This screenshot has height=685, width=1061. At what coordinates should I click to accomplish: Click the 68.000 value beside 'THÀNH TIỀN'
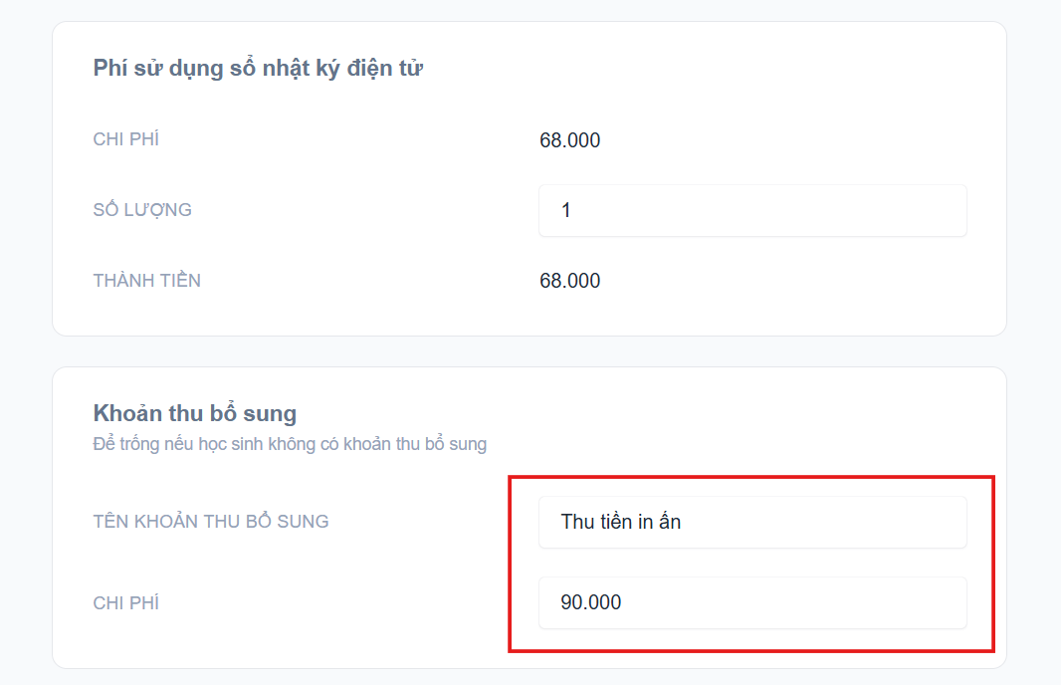[570, 281]
